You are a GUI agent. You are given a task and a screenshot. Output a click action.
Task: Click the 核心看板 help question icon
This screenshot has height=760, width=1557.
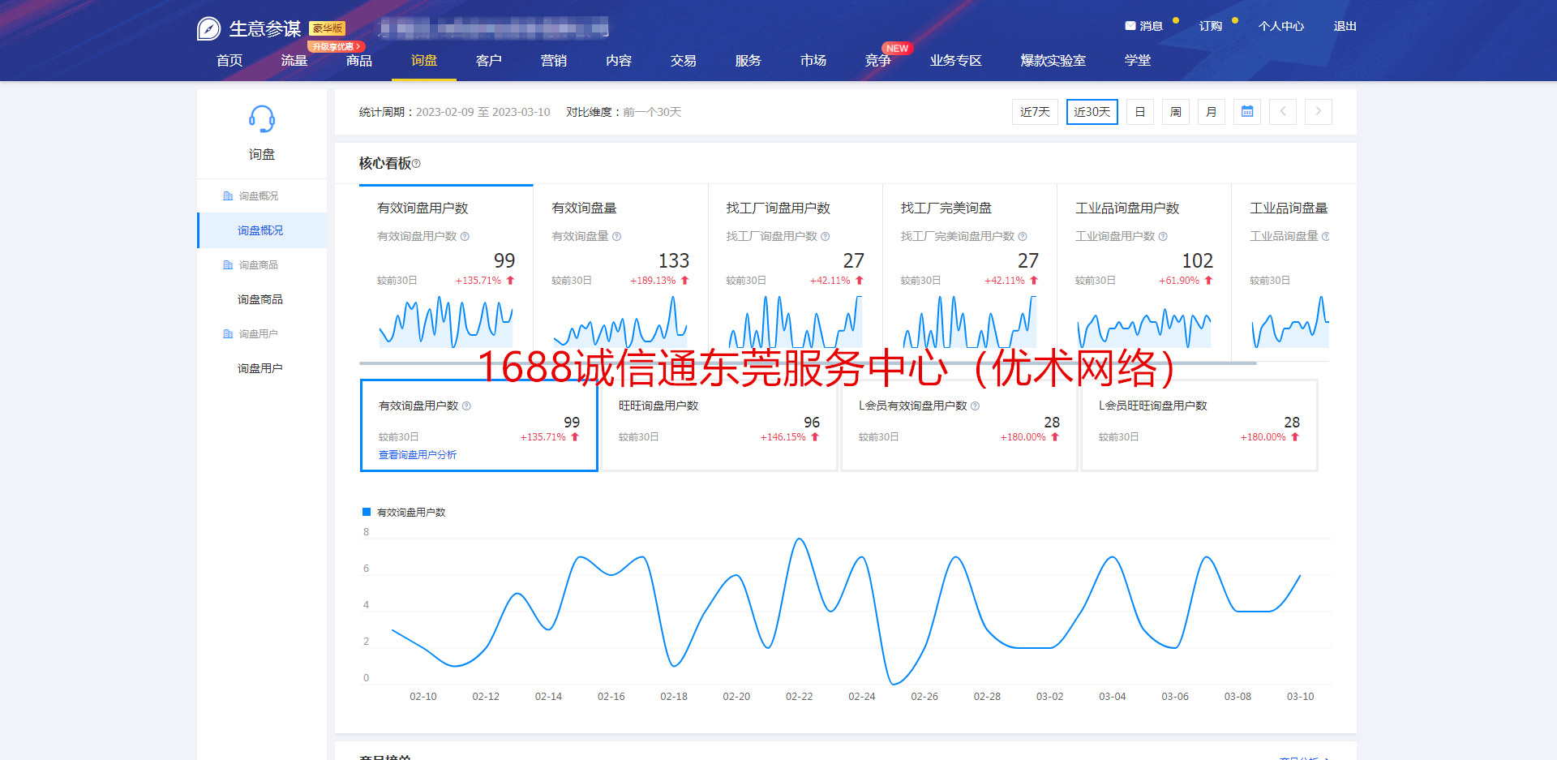pos(416,164)
